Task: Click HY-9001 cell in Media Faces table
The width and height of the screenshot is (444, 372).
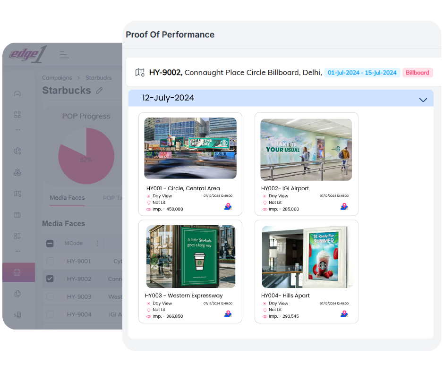Action: (x=79, y=262)
